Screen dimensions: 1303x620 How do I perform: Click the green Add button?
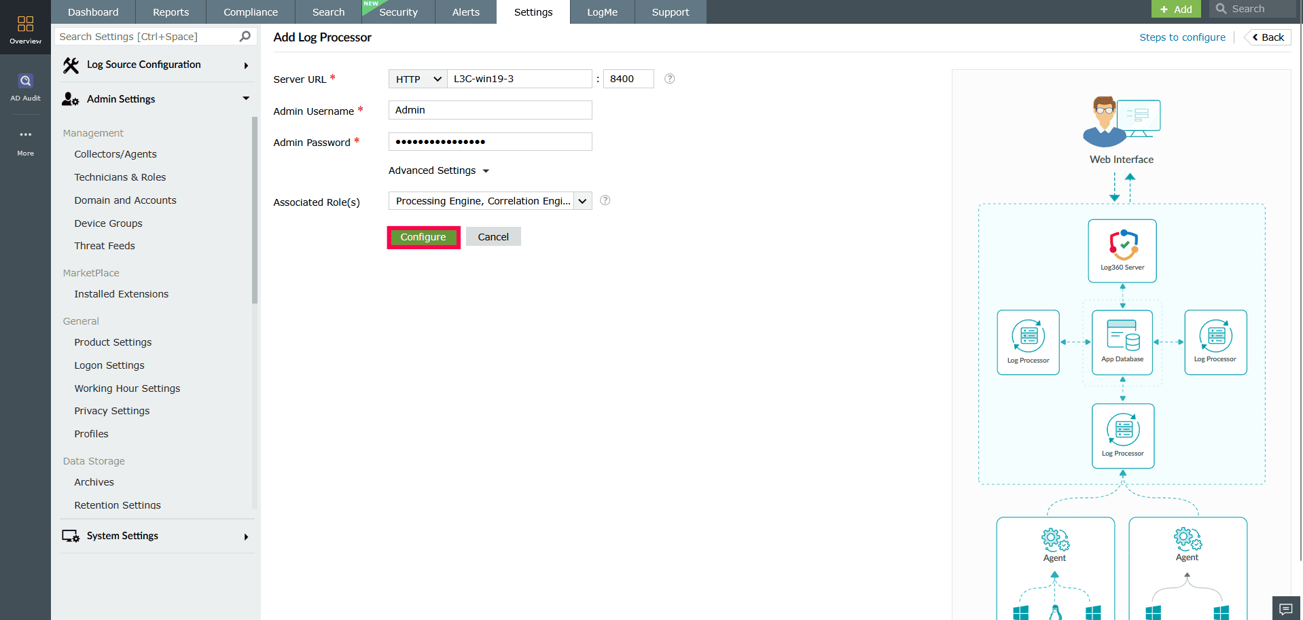pyautogui.click(x=1176, y=9)
